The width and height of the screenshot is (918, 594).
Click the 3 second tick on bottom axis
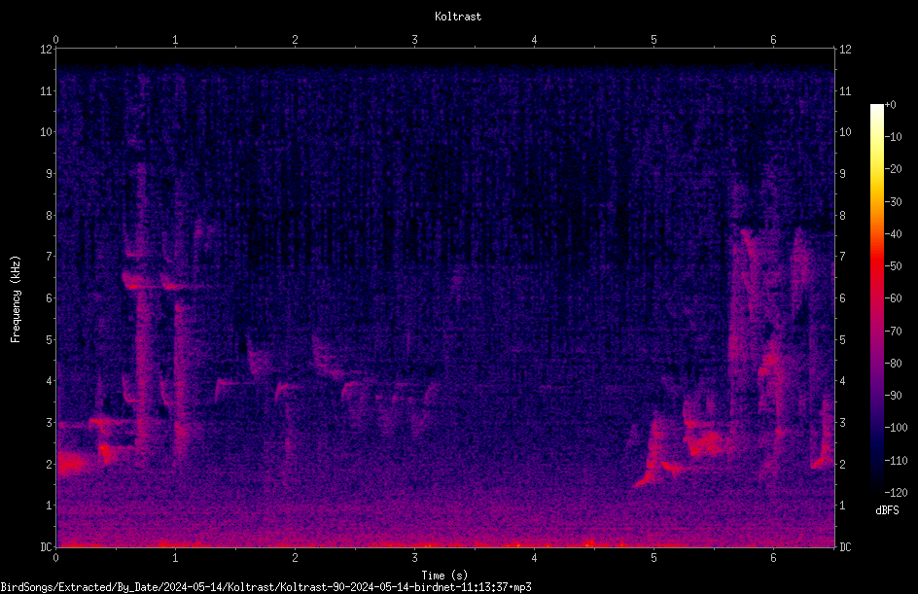[x=414, y=558]
